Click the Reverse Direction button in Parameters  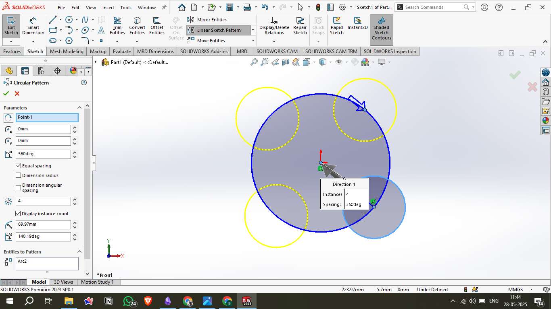8,117
